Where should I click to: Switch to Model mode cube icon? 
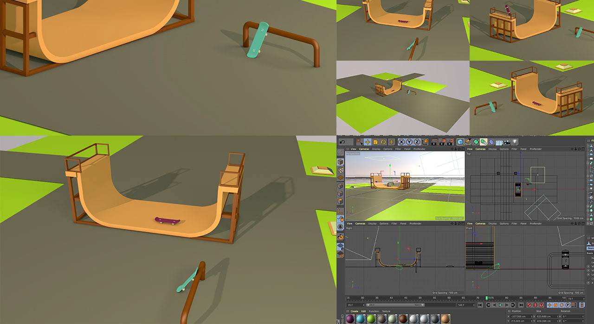click(340, 162)
